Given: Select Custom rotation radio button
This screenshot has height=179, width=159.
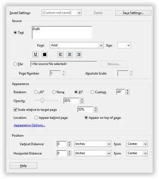Looking at the screenshot, I should tap(92, 92).
